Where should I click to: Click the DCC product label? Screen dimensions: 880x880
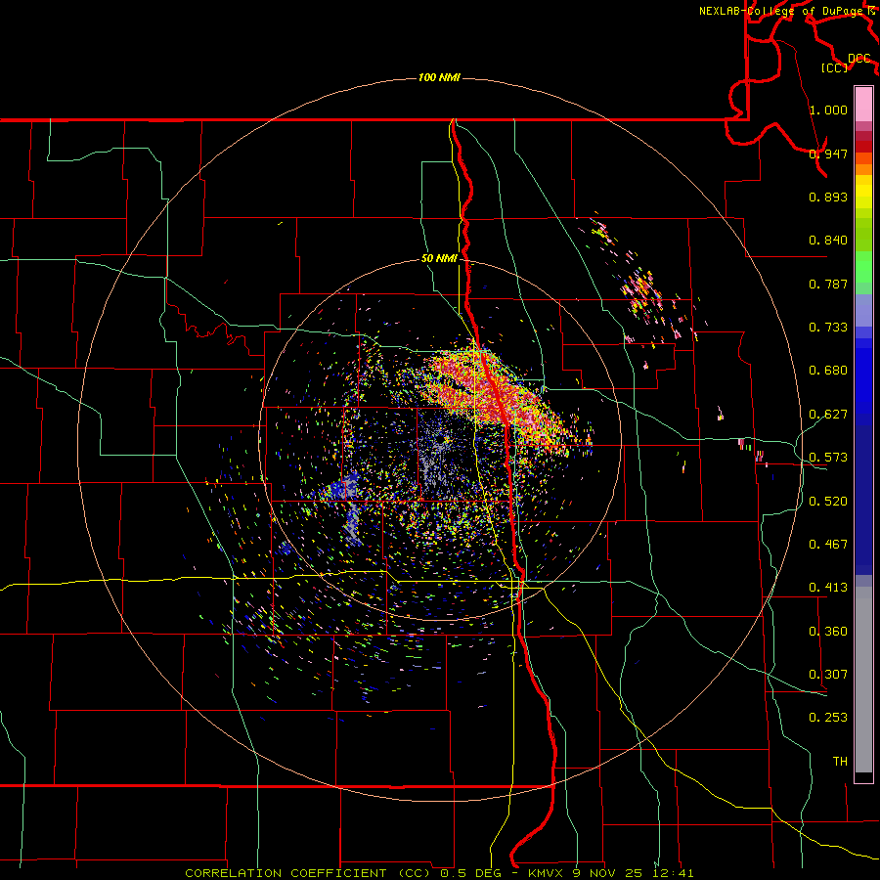pyautogui.click(x=858, y=59)
